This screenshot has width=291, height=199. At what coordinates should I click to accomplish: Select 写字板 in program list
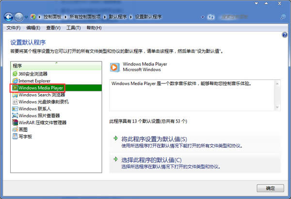point(56,137)
